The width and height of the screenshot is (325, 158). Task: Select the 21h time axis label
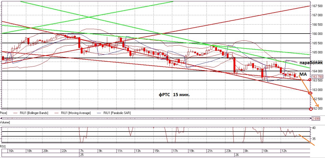click(210, 151)
